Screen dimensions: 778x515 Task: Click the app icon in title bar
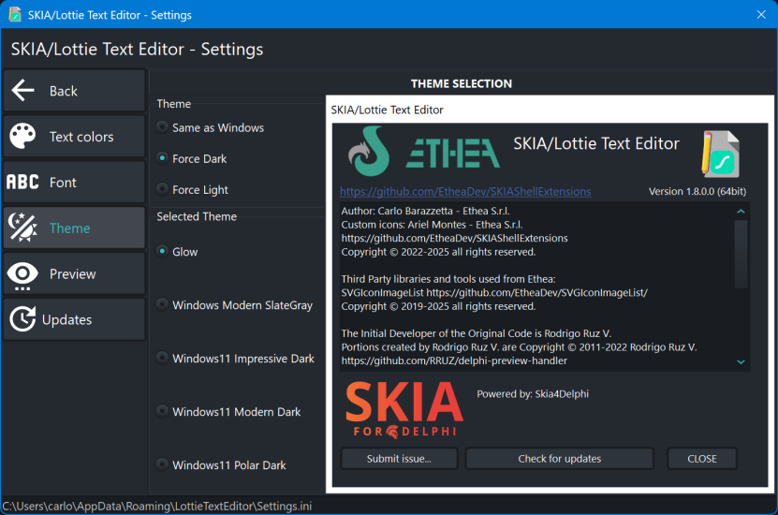coord(15,14)
